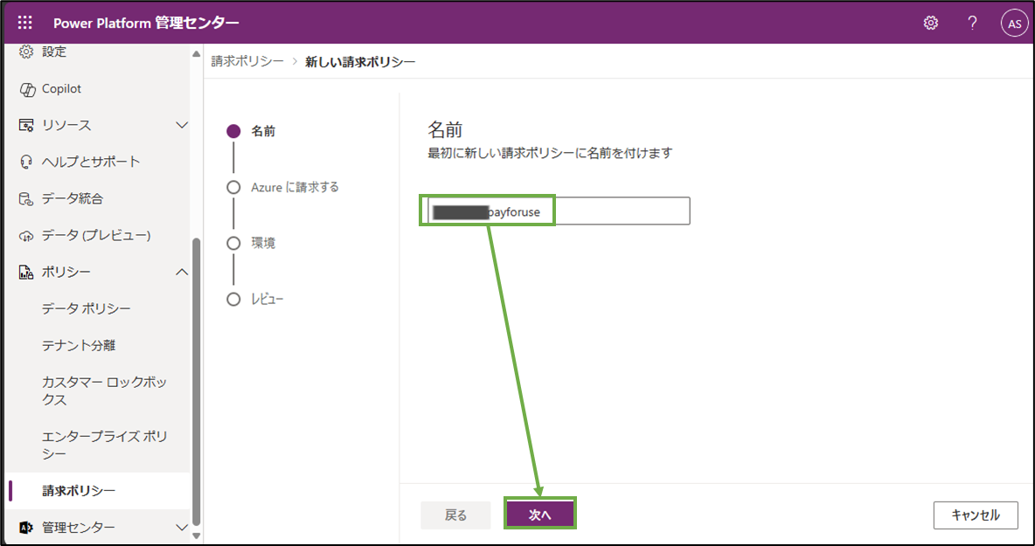Select テナント分離 submenu item
This screenshot has width=1035, height=546.
click(x=79, y=345)
